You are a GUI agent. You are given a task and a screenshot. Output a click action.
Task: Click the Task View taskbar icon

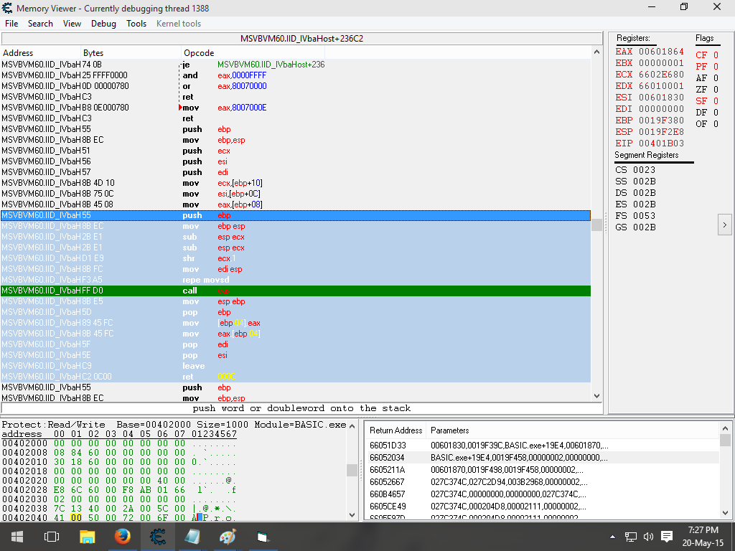[x=51, y=536]
